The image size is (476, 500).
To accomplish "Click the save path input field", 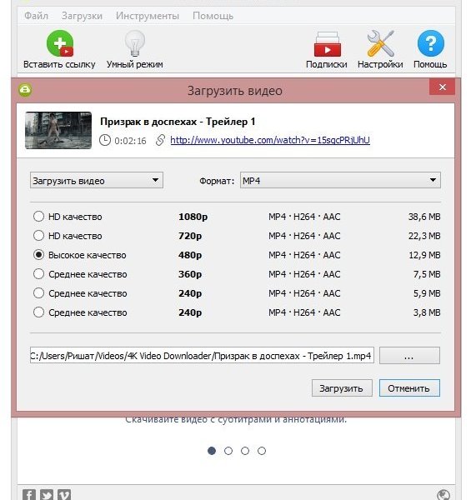I will point(202,356).
